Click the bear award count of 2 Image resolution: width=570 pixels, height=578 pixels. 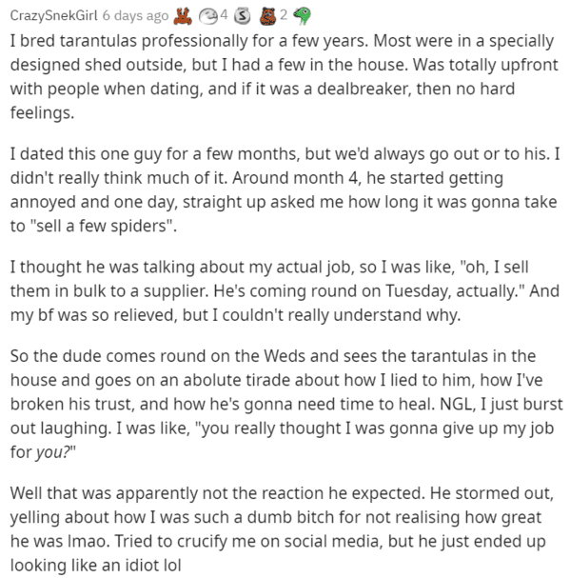[284, 15]
